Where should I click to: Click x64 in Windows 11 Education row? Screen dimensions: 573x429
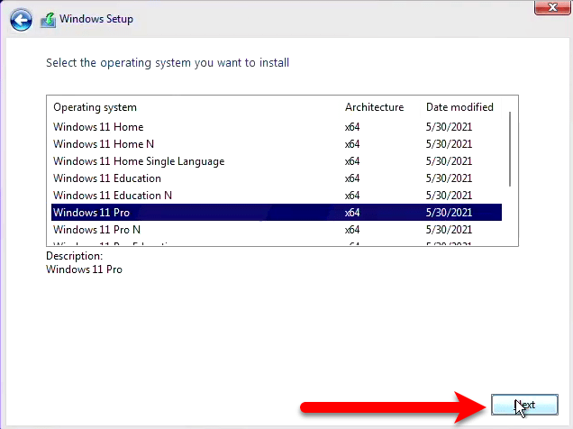352,178
